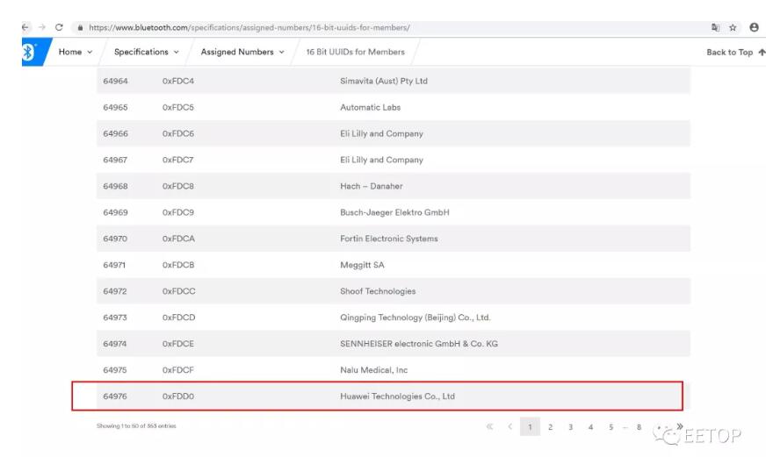
Task: Click Fortin Electronic Systems cell
Action: tap(389, 239)
